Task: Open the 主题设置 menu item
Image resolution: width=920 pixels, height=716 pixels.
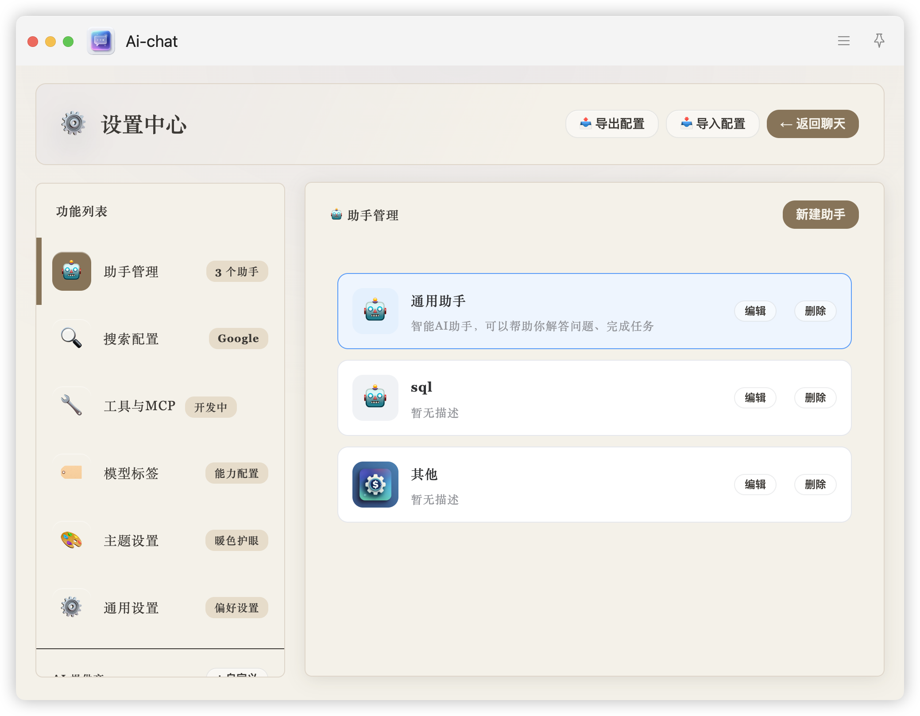Action: tap(131, 541)
